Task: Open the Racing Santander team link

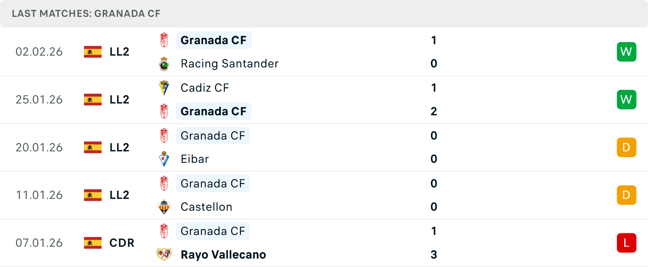Action: (230, 64)
